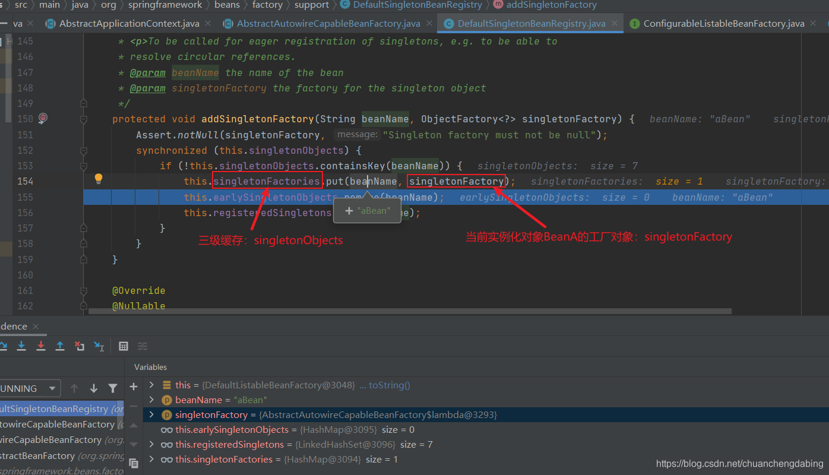This screenshot has width=829, height=475.
Task: Switch to ConfigurableListableBeanFactory.java tab
Action: tap(724, 24)
